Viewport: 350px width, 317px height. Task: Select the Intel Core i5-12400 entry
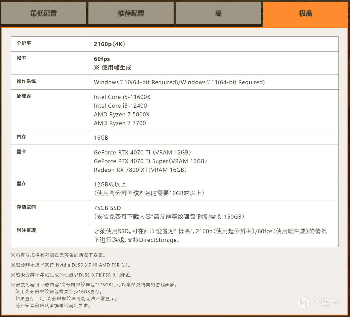pos(120,106)
